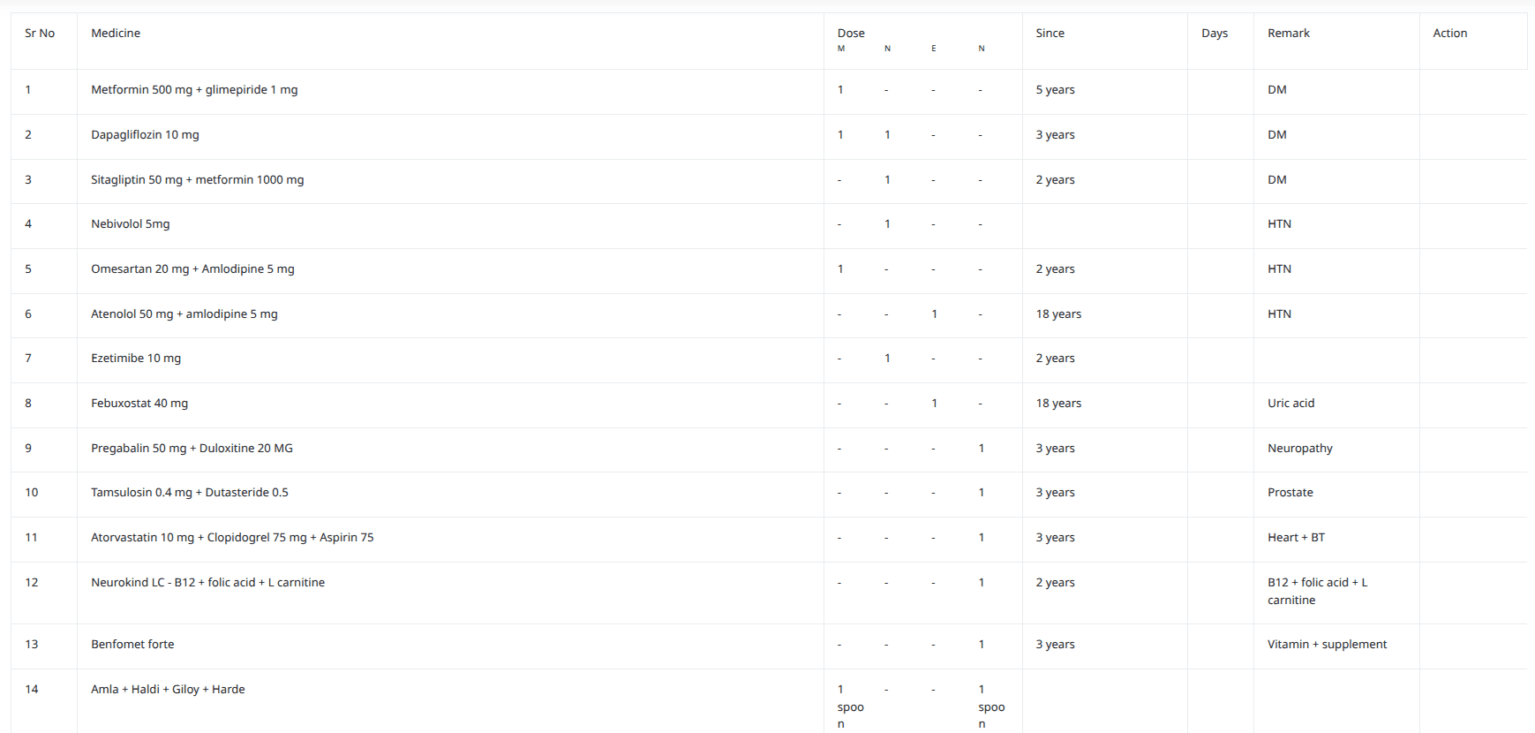This screenshot has width=1535, height=733.
Task: Click the 5 years since value
Action: (x=1055, y=90)
